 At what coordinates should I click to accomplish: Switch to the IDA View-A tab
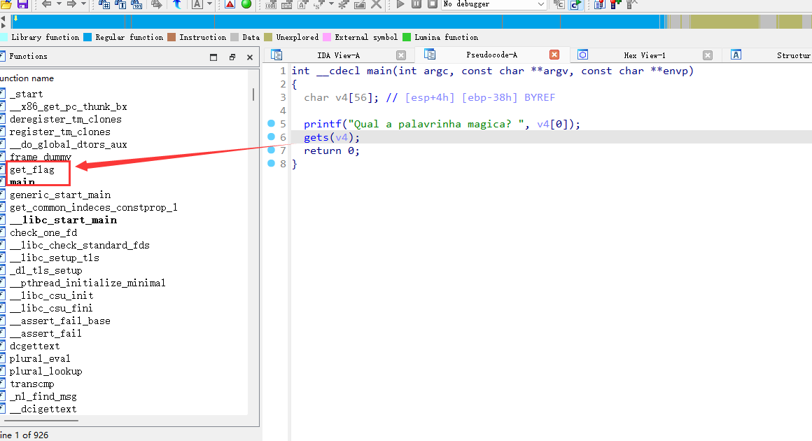click(338, 55)
